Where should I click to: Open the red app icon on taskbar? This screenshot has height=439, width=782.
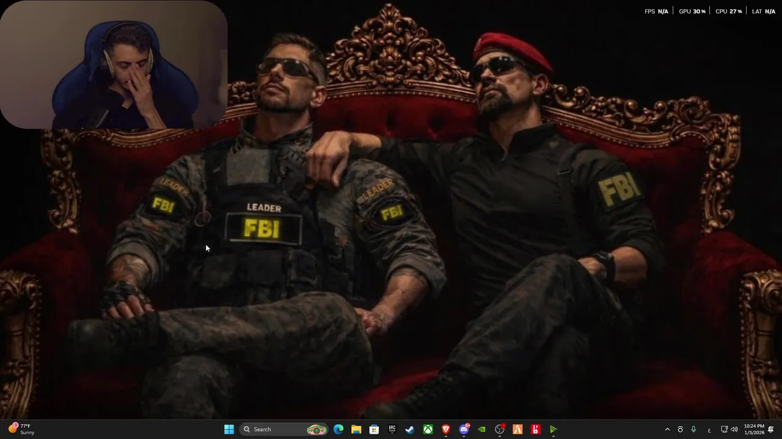point(536,429)
